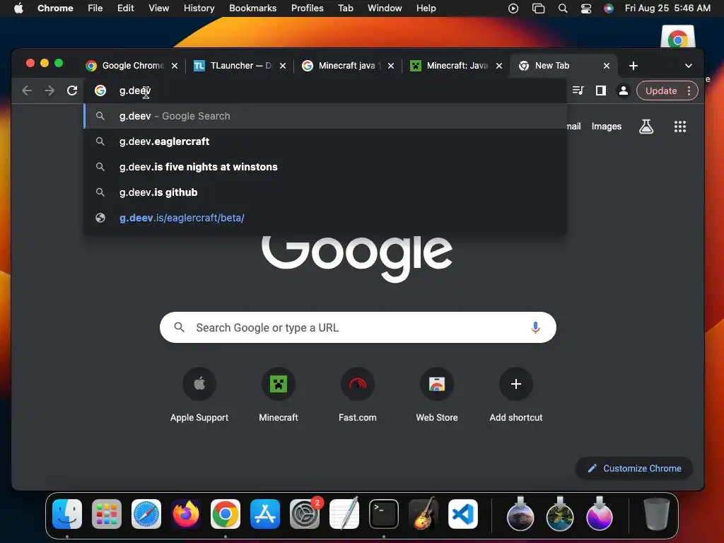Select the g.deev Google Search suggestion

(x=325, y=116)
